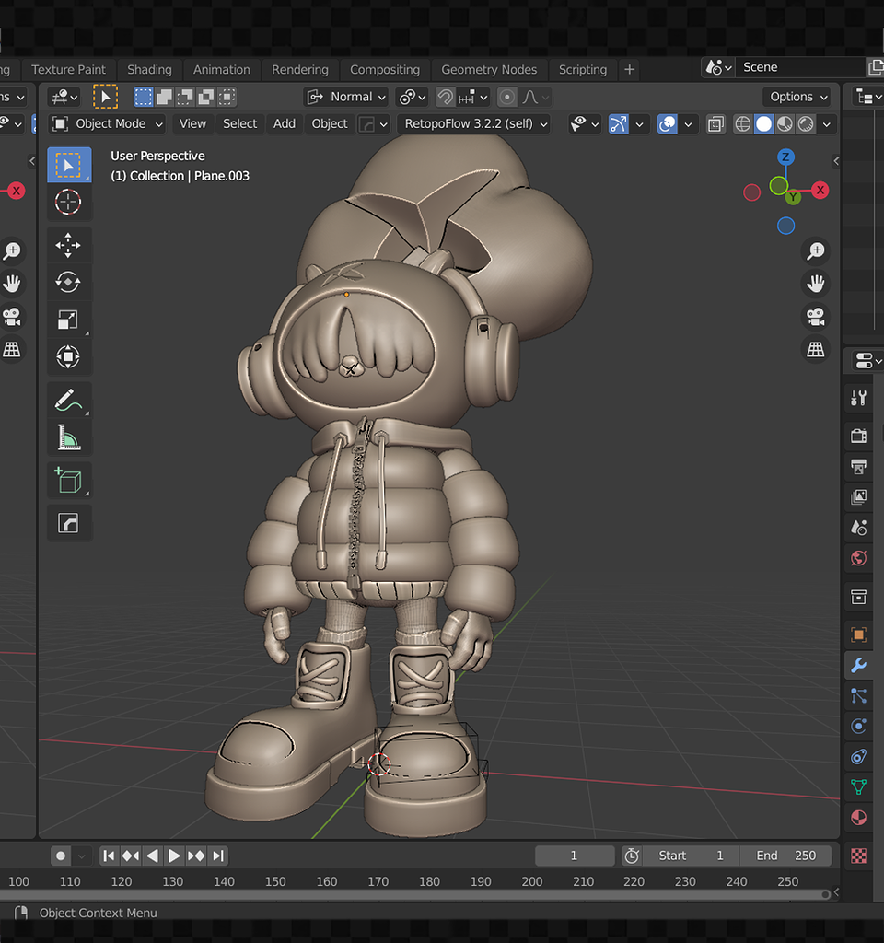Select the Scale tool

68,320
